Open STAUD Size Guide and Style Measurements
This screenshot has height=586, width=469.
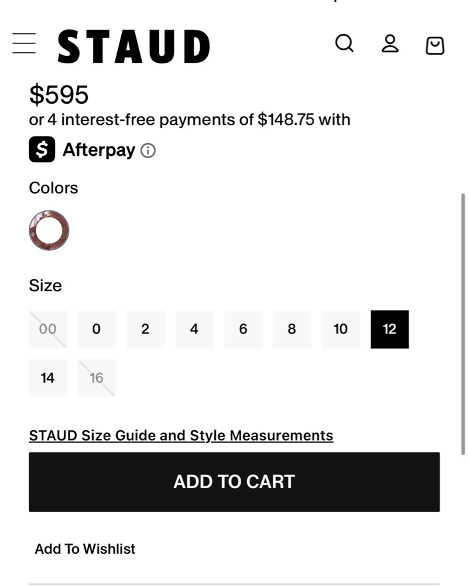pos(181,435)
